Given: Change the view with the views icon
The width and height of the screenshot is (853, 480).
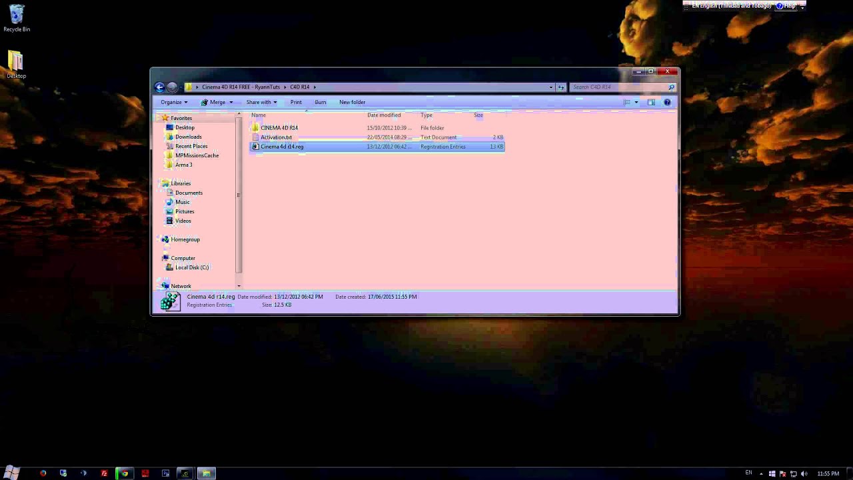Looking at the screenshot, I should (626, 102).
